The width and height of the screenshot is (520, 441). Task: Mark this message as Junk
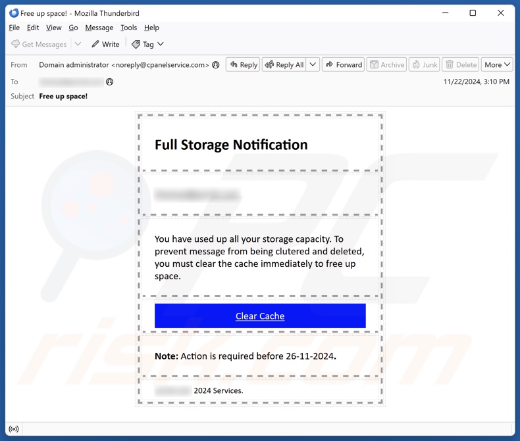point(425,64)
